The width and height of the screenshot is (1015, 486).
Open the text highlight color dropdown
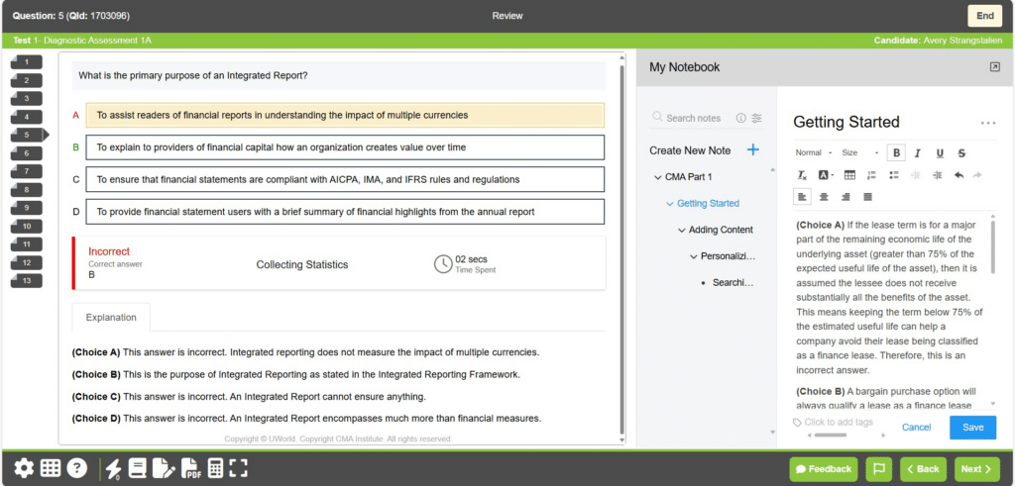tap(826, 175)
